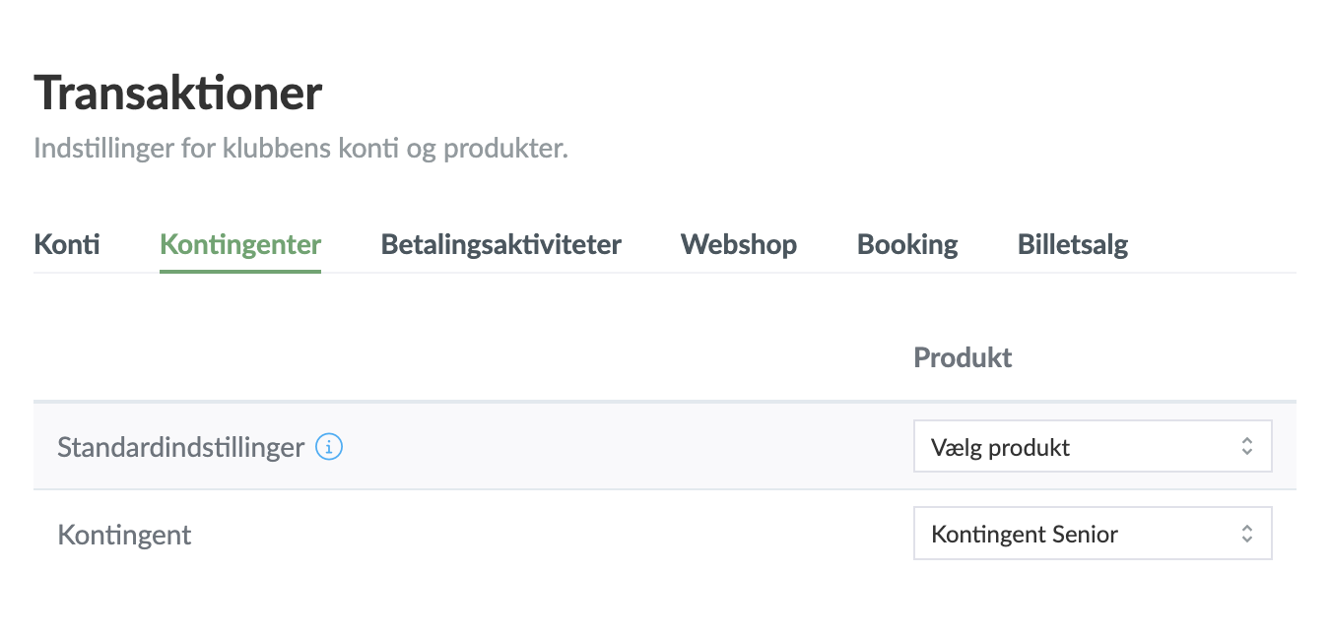The image size is (1330, 636).
Task: Click the Transaktioner page heading
Action: 178,94
